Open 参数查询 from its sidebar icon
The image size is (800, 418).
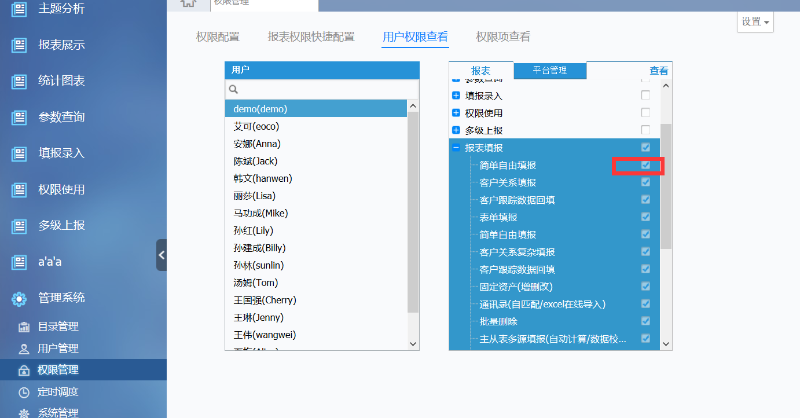[19, 118]
